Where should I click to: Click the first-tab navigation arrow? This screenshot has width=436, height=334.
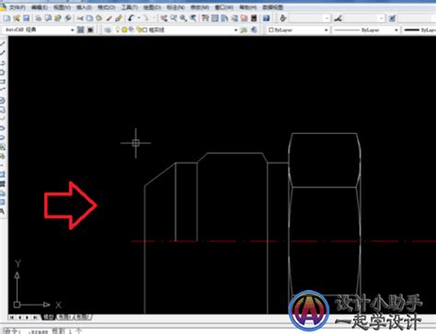(x=12, y=317)
